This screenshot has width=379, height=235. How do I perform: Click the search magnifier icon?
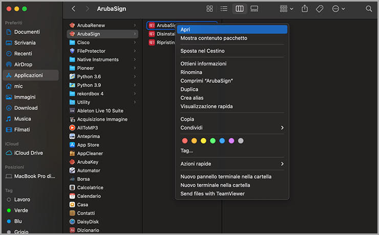tap(369, 9)
